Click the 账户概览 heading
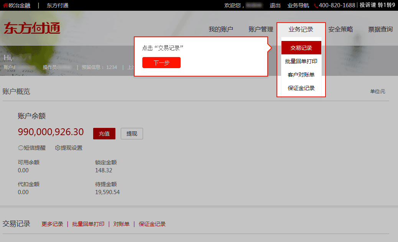Viewport: 398px width, 242px height. point(16,92)
